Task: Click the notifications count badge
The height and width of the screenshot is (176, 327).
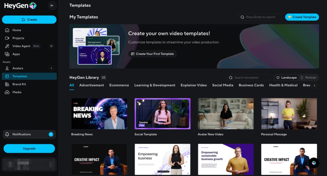Action: coord(51,134)
